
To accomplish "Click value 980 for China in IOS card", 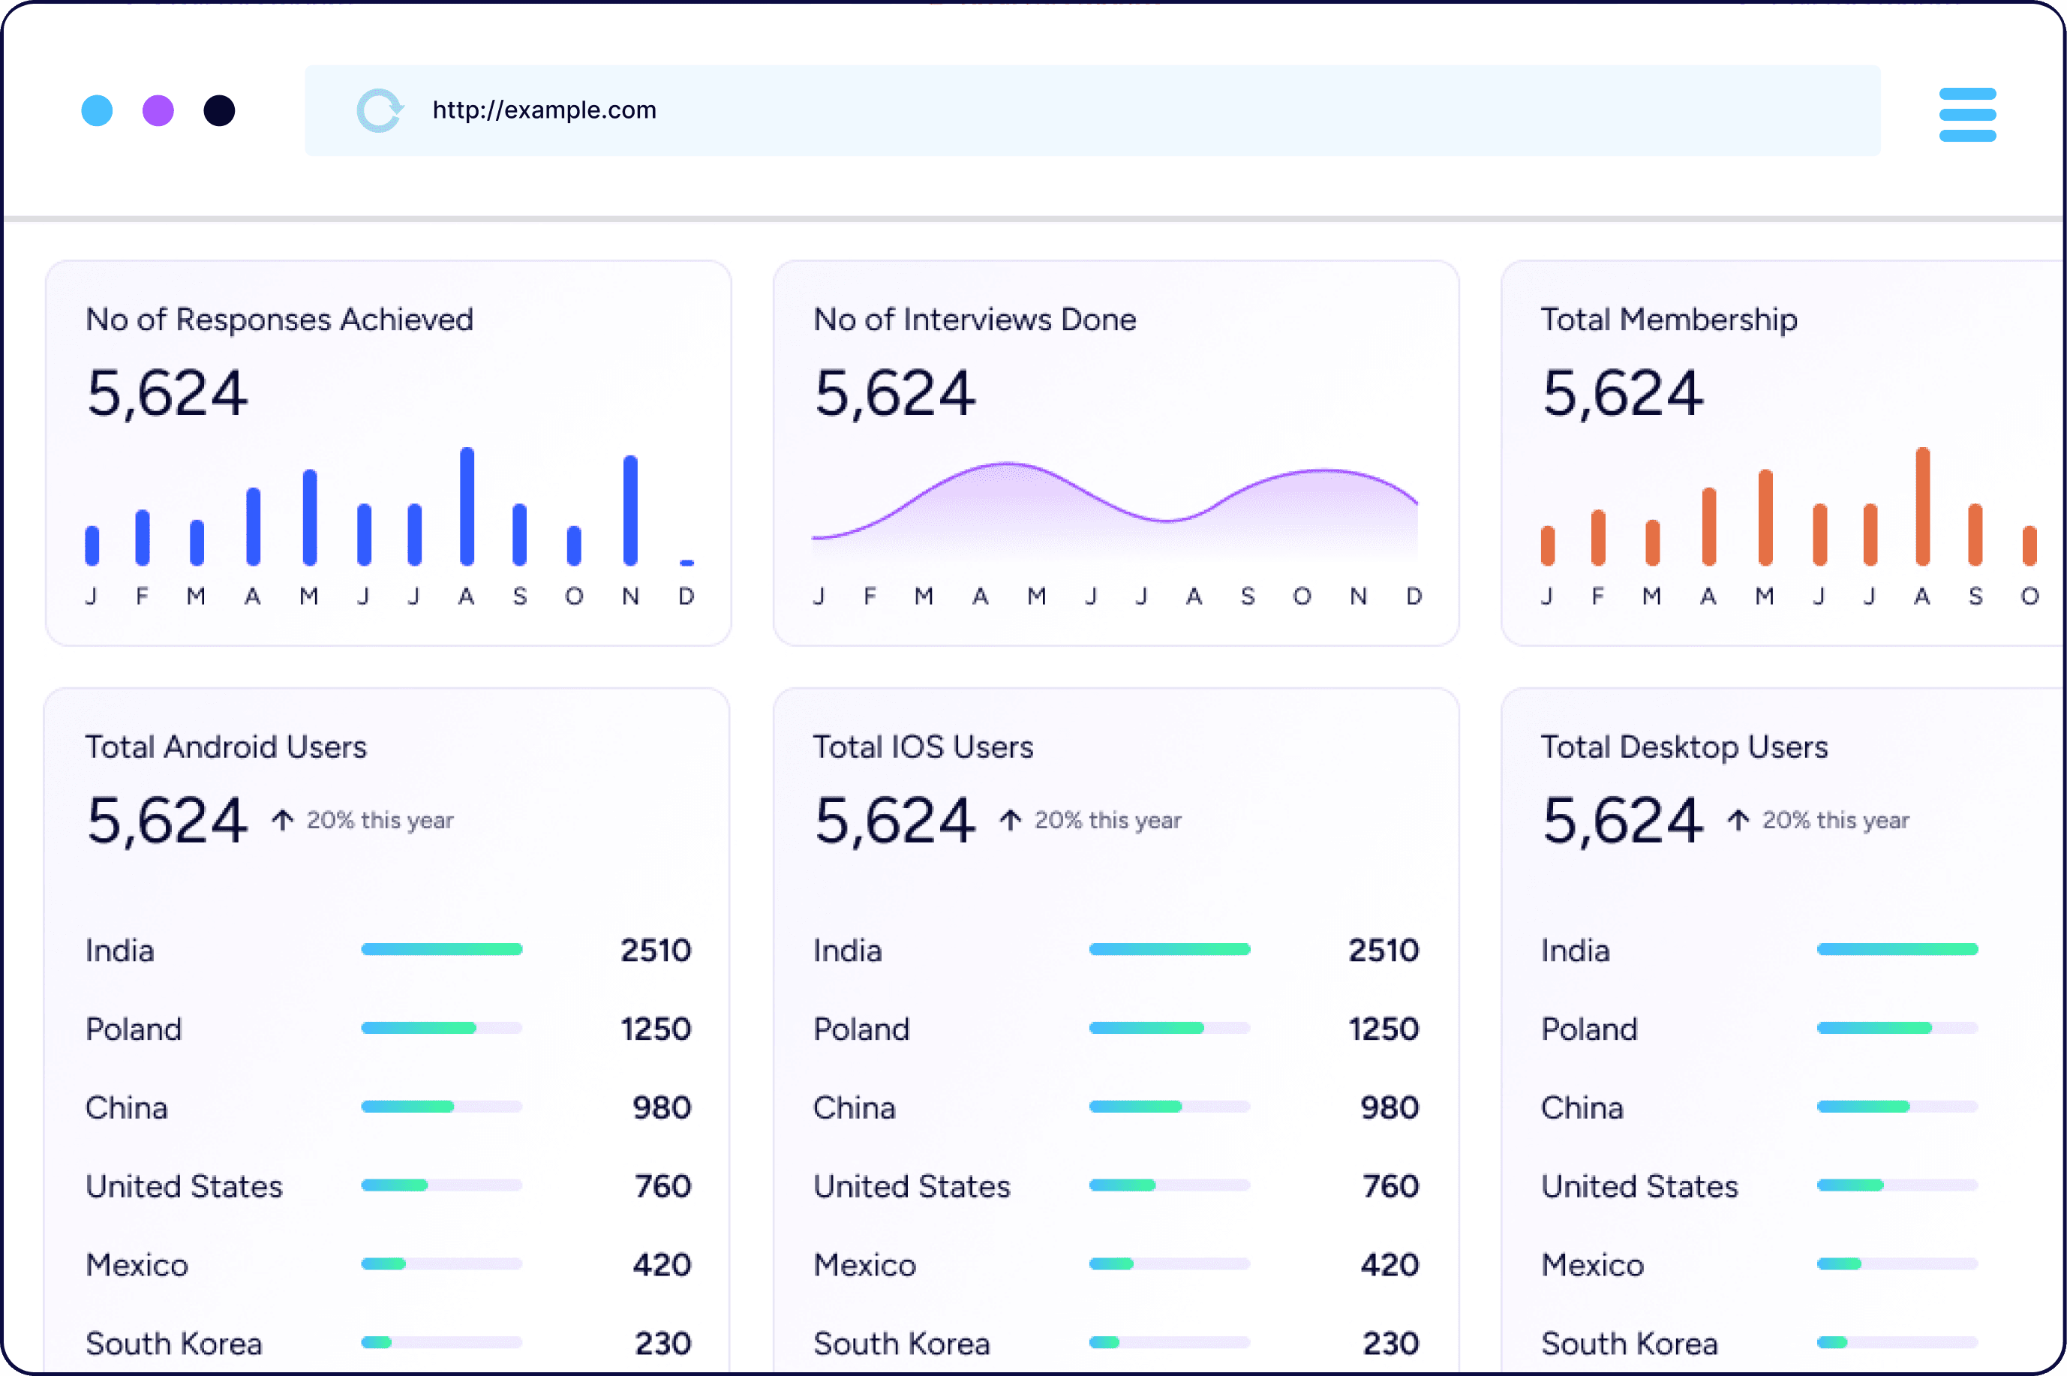I will coord(1390,1107).
